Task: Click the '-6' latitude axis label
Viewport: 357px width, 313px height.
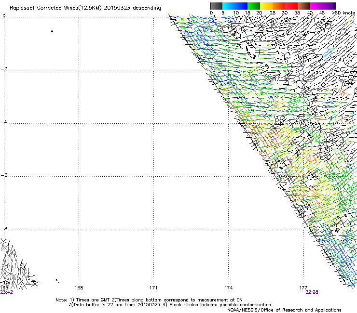Action: tap(4, 175)
